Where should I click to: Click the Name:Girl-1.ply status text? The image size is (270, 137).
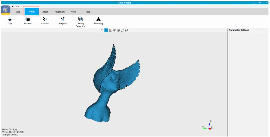10,130
